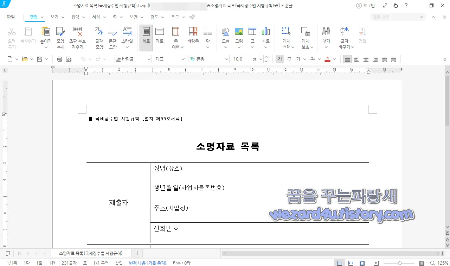
Task: Open the 입력 menu
Action: pyautogui.click(x=75, y=17)
